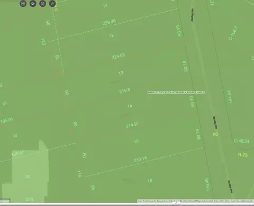This screenshot has height=206, width=254.
Task: Click the 224.63 dimension label
Action: 119,56
